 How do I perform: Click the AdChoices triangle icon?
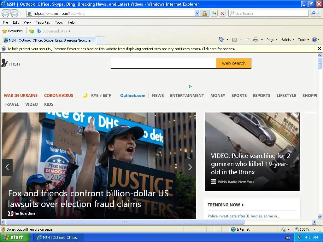[191, 86]
